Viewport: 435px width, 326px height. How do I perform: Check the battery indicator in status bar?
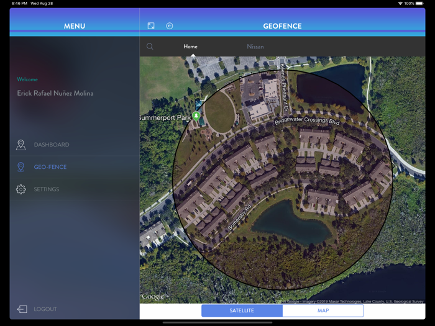coord(419,3)
